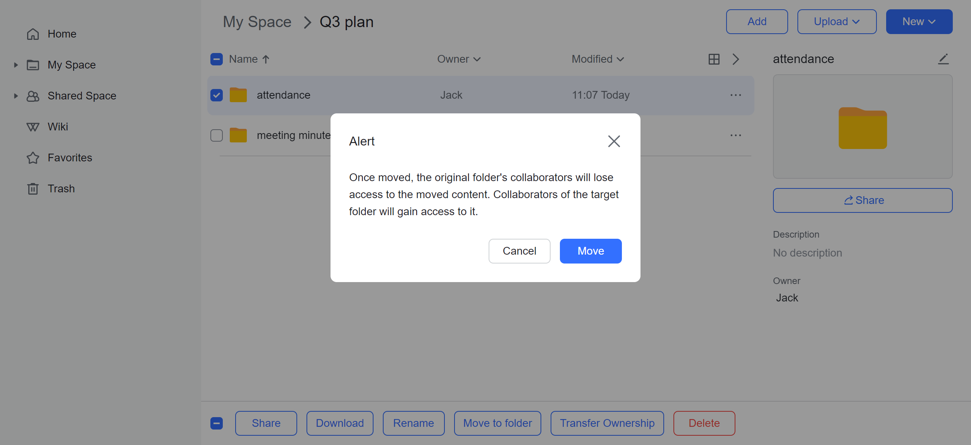Open the Favorites sidebar entry

[x=70, y=158]
